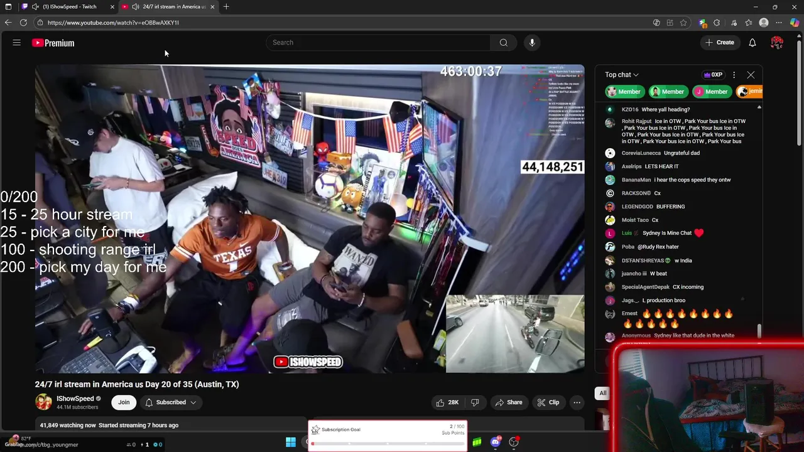
Task: Select the 24/7 irl stream tab
Action: [168, 7]
